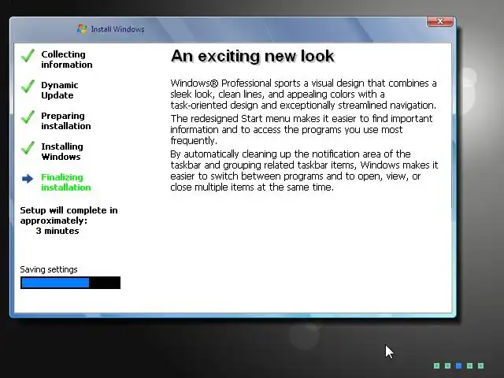Click the checkmark beside Dynamic Update
Viewport: 504px width, 378px height.
tap(28, 87)
